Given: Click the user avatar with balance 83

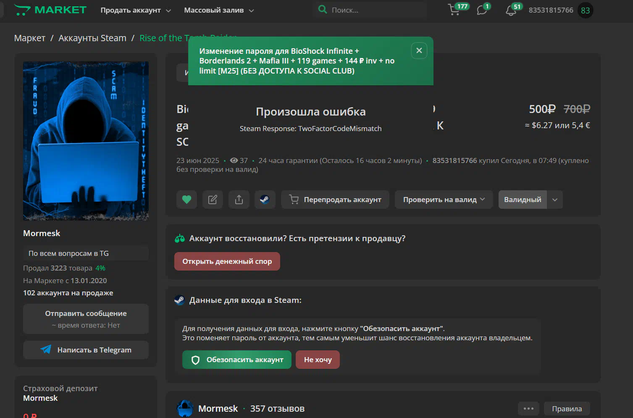Looking at the screenshot, I should pos(586,11).
